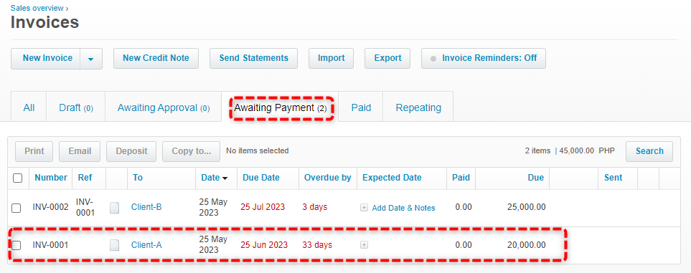The image size is (691, 273).
Task: Sort by Overdue by column header
Action: click(327, 178)
